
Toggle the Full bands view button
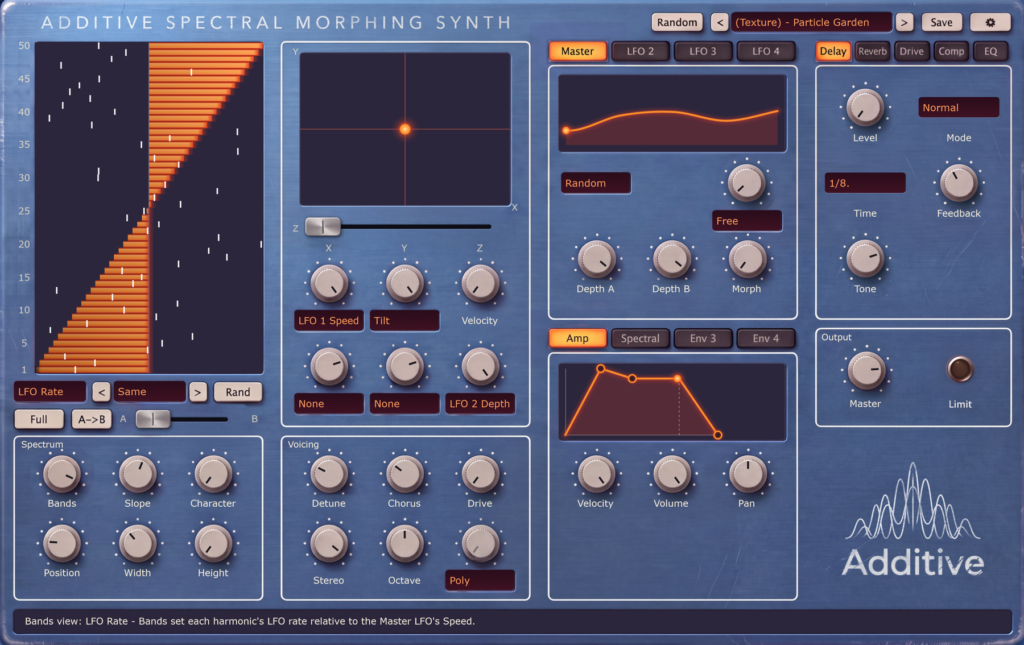tap(39, 419)
